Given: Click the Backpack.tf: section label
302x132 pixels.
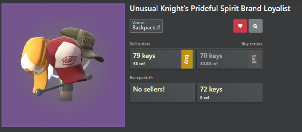Looking at the screenshot, I should click(x=141, y=77).
